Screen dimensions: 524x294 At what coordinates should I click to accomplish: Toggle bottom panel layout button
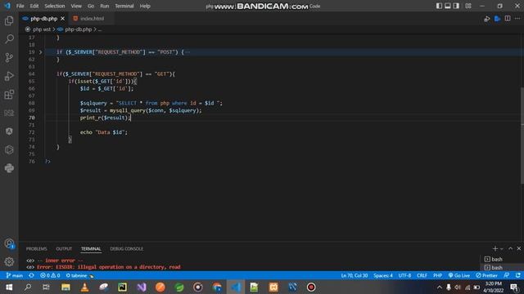pos(448,6)
